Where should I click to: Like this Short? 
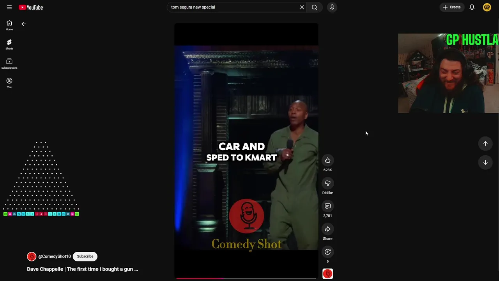tap(327, 160)
